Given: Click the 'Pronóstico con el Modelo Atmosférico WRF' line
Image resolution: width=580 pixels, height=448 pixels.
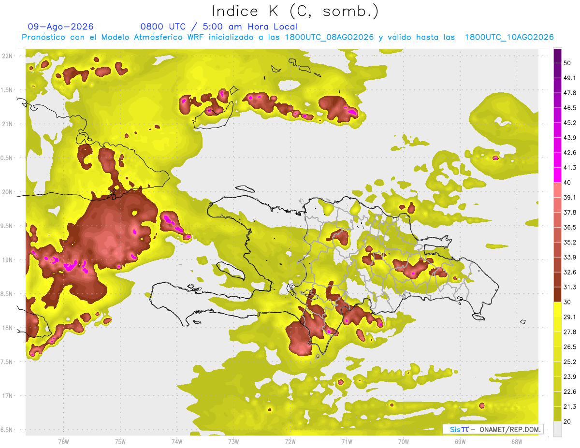Looking at the screenshot, I should 288,37.
